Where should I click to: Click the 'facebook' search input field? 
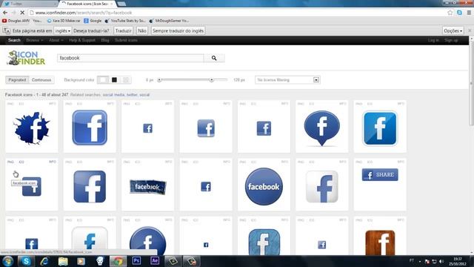click(130, 58)
